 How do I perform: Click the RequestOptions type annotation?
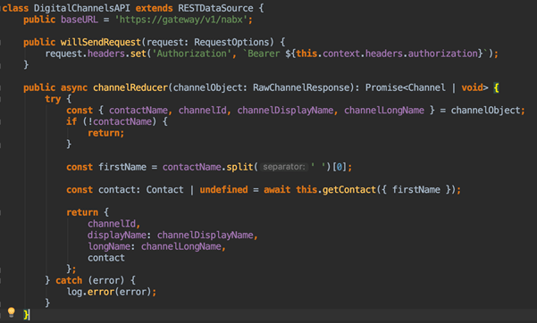tap(231, 42)
